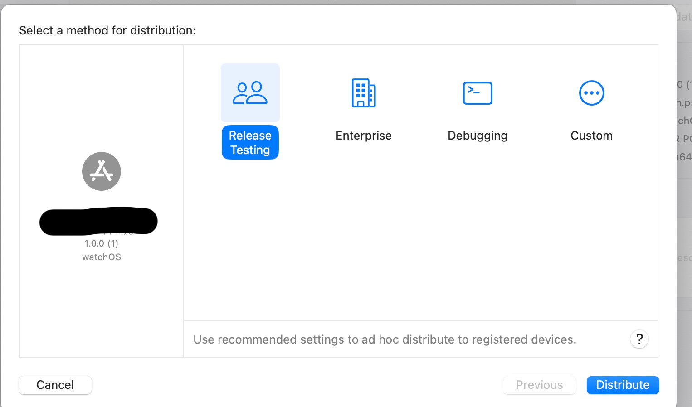Screen dimensions: 692x407
Task: Cancel the distribution dialog
Action: tap(55, 385)
